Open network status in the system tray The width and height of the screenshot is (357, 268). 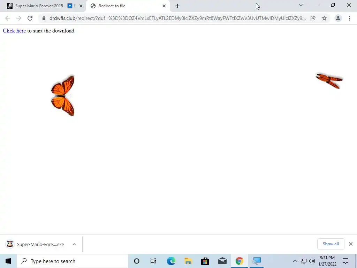(304, 261)
